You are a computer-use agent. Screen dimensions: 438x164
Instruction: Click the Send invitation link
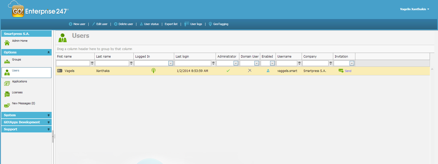348,71
